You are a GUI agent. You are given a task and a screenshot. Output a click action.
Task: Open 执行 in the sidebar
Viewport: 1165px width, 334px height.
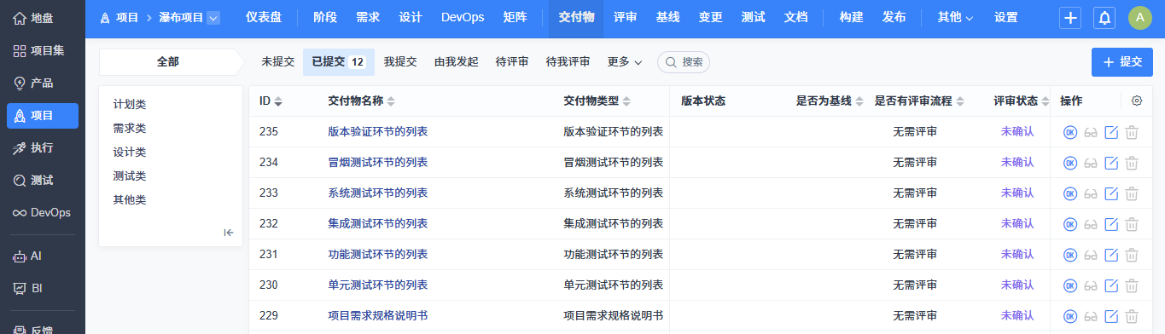[x=43, y=147]
